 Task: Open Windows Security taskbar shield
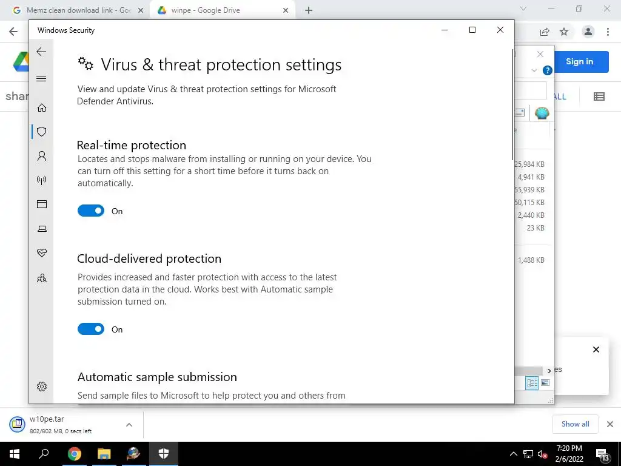point(164,454)
